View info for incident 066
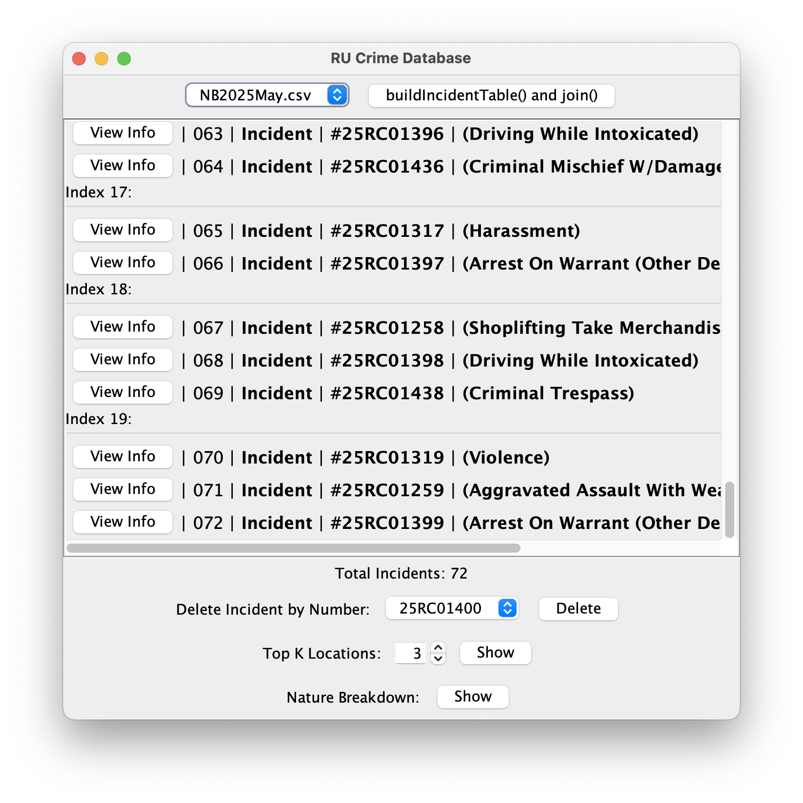The height and width of the screenshot is (803, 803). click(123, 263)
